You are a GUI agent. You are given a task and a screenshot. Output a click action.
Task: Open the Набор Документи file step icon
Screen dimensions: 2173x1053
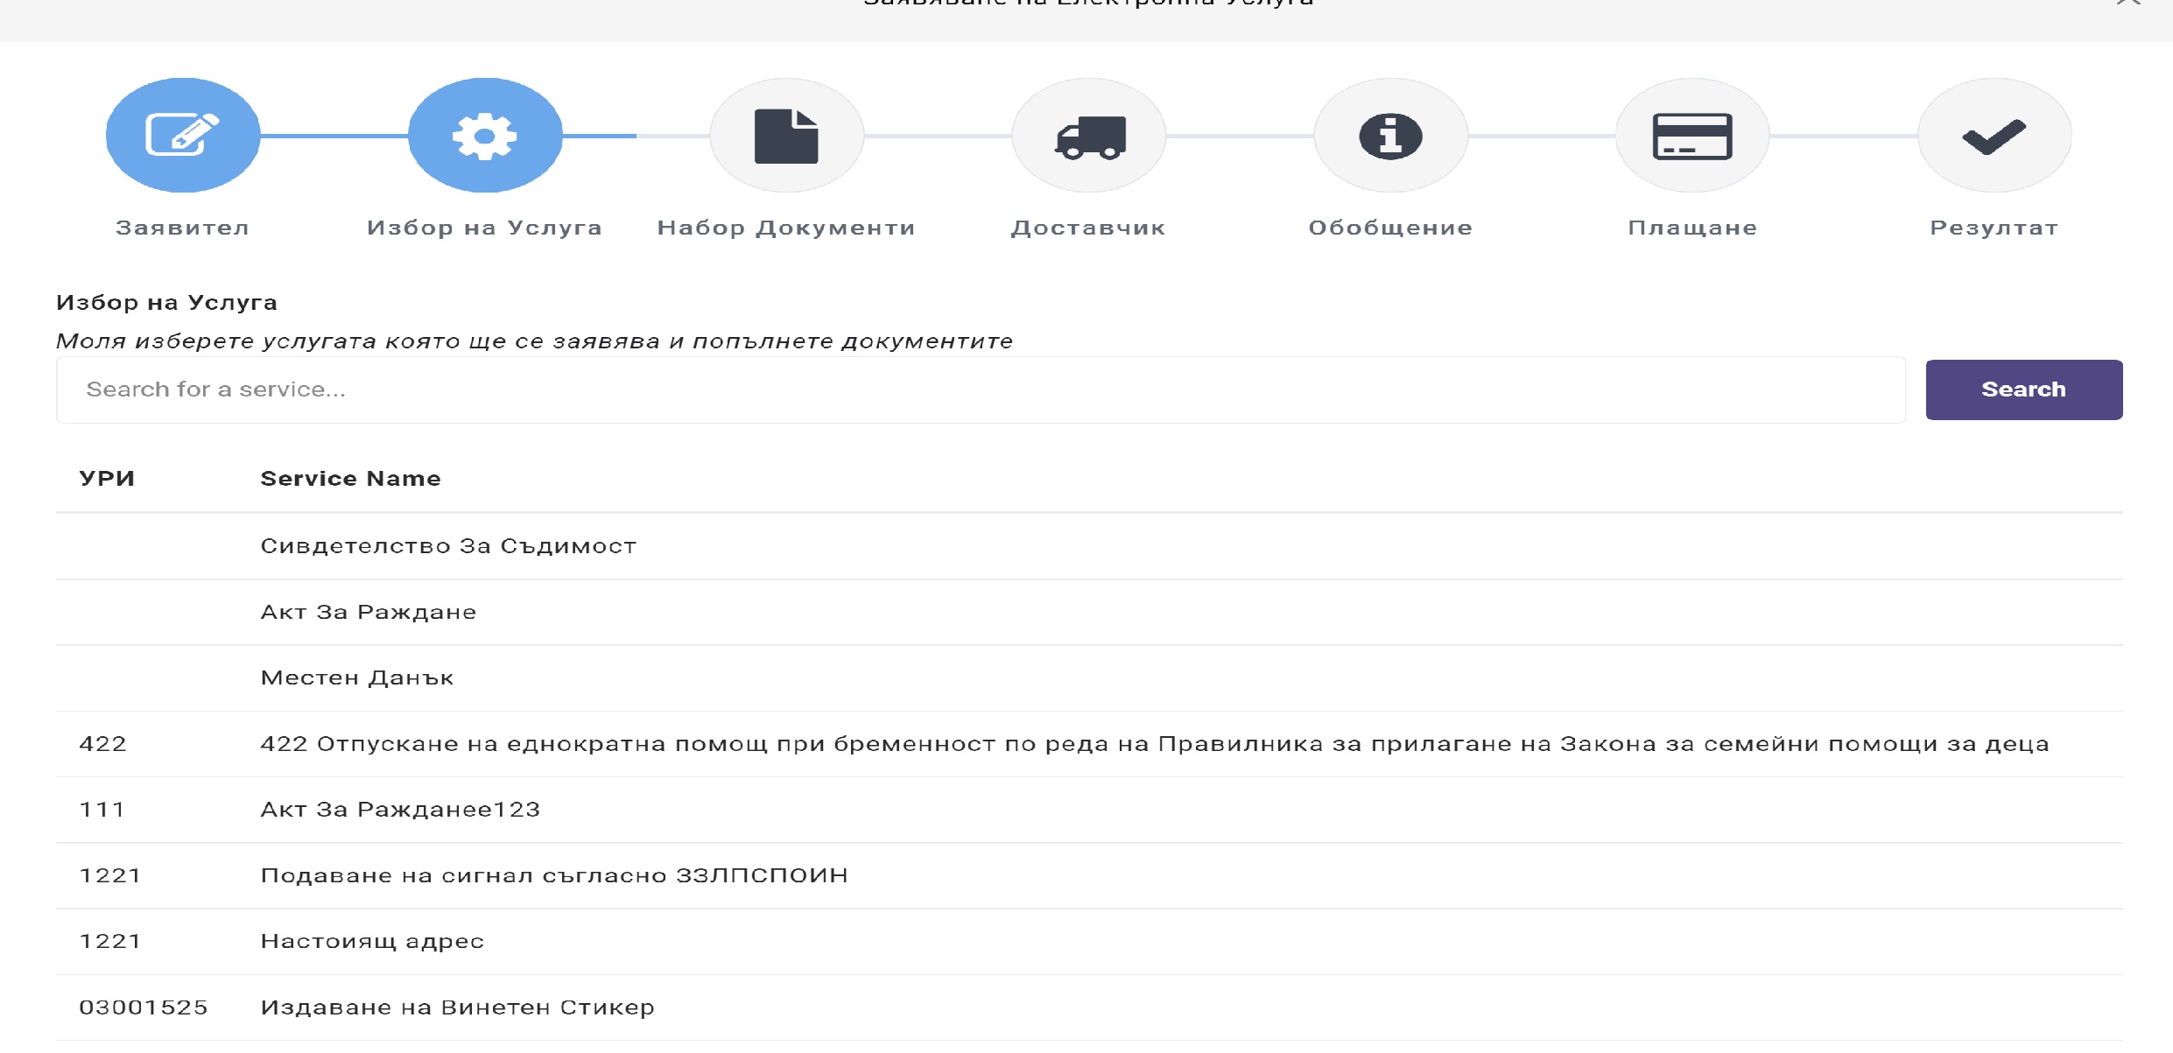tap(786, 136)
